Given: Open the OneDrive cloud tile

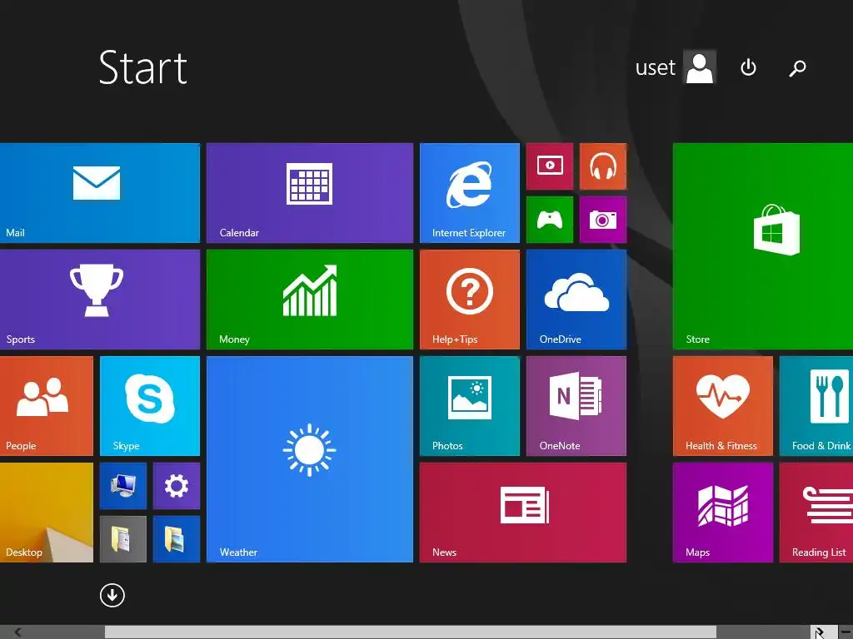Looking at the screenshot, I should coord(576,300).
